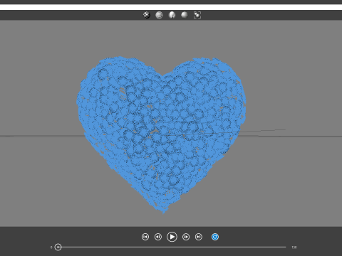Screen dimensions: 342x256
Task: Select the checkered sphere display mode icon
Action: 147,15
